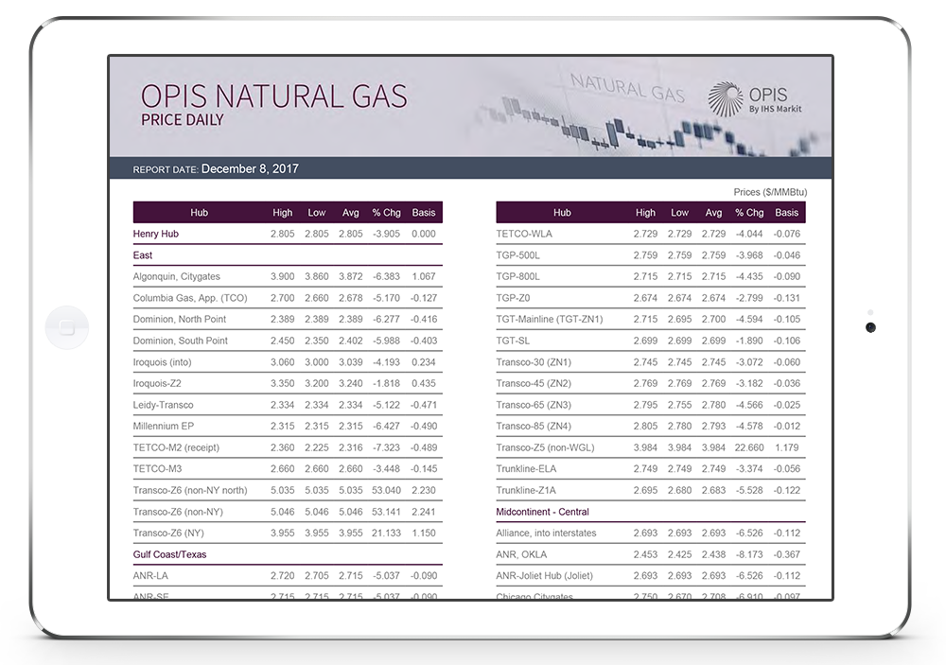Select the report date December 8, 2017

[x=250, y=169]
